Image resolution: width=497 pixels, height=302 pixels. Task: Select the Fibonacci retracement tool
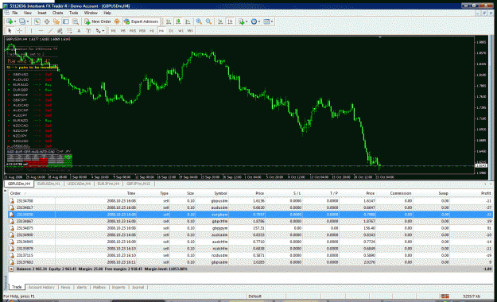point(69,31)
